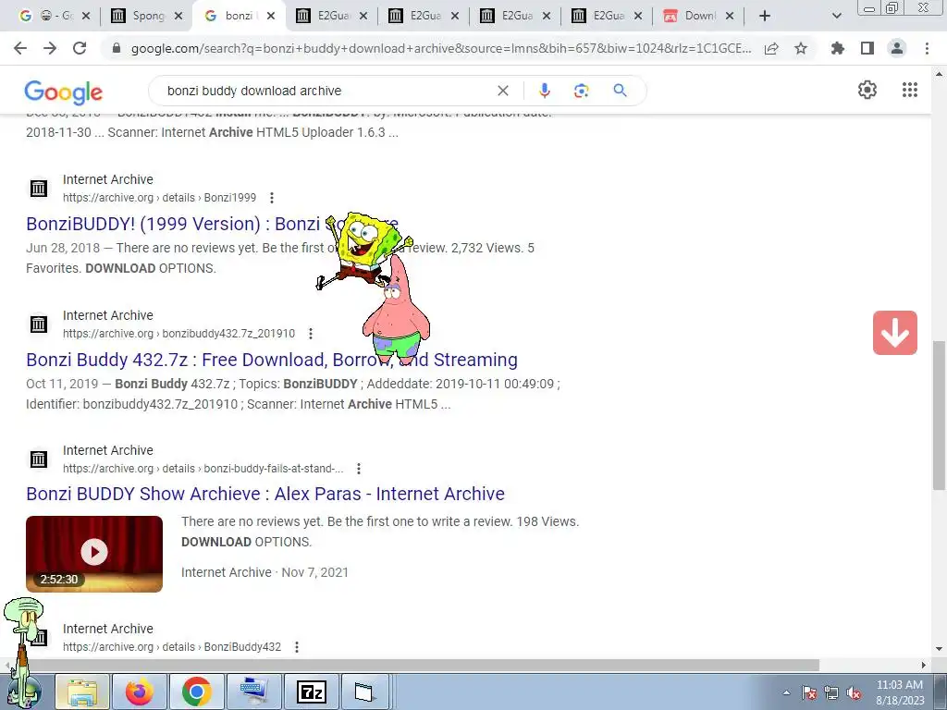Clear the search box with the X
Screen dimensions: 947x710
(x=502, y=91)
